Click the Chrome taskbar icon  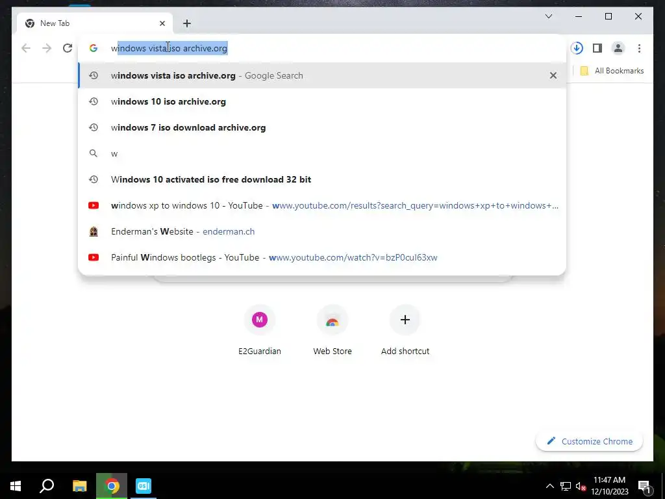click(112, 486)
